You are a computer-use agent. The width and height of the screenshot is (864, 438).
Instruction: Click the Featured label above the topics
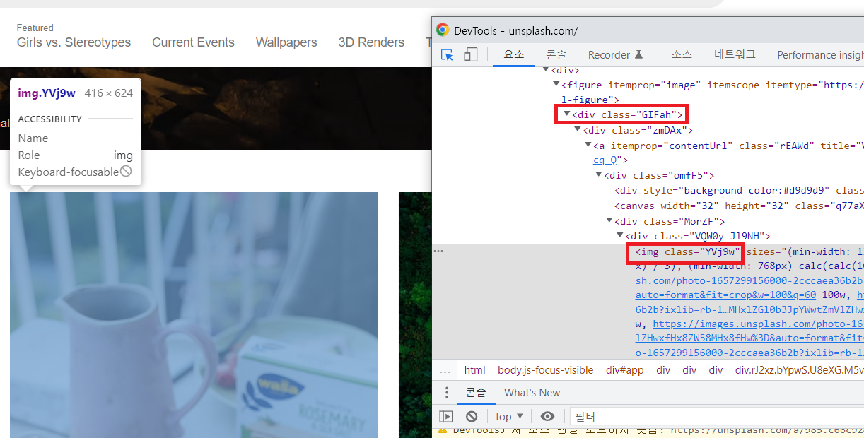35,28
